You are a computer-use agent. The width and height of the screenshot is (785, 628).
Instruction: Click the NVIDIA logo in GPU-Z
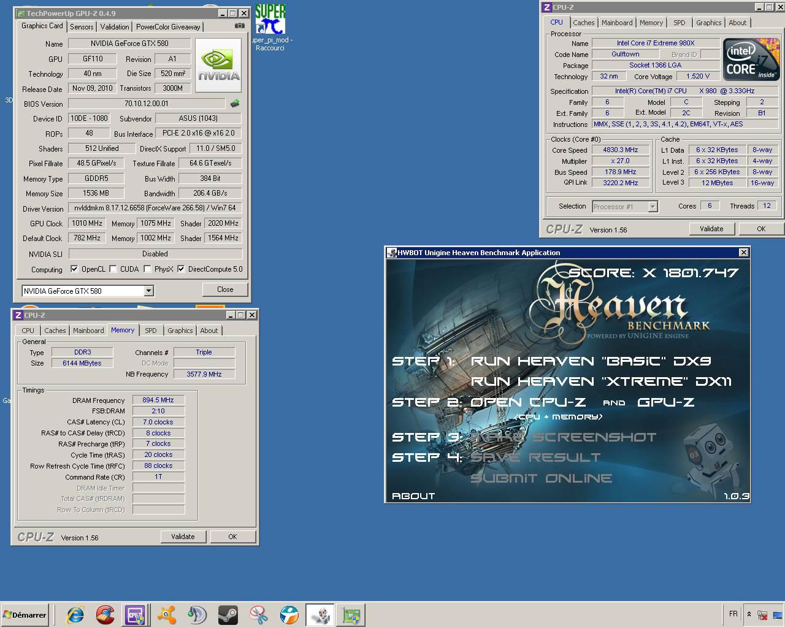click(x=218, y=66)
